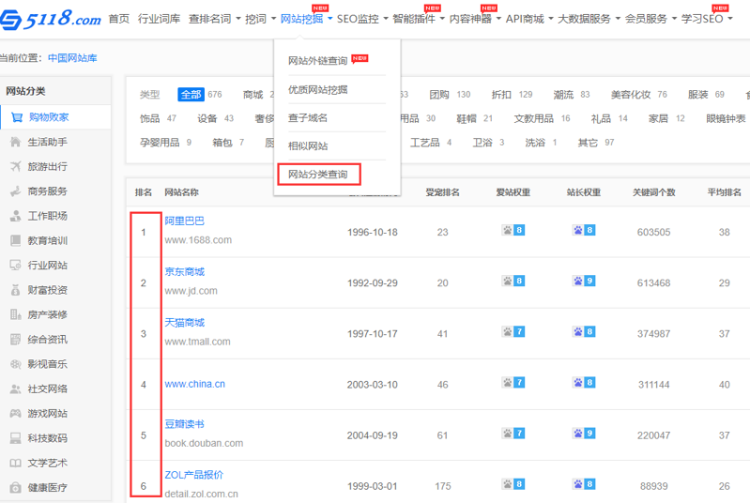Click the film reel icon beside 影视音乐
This screenshot has height=503, width=750.
coord(16,364)
